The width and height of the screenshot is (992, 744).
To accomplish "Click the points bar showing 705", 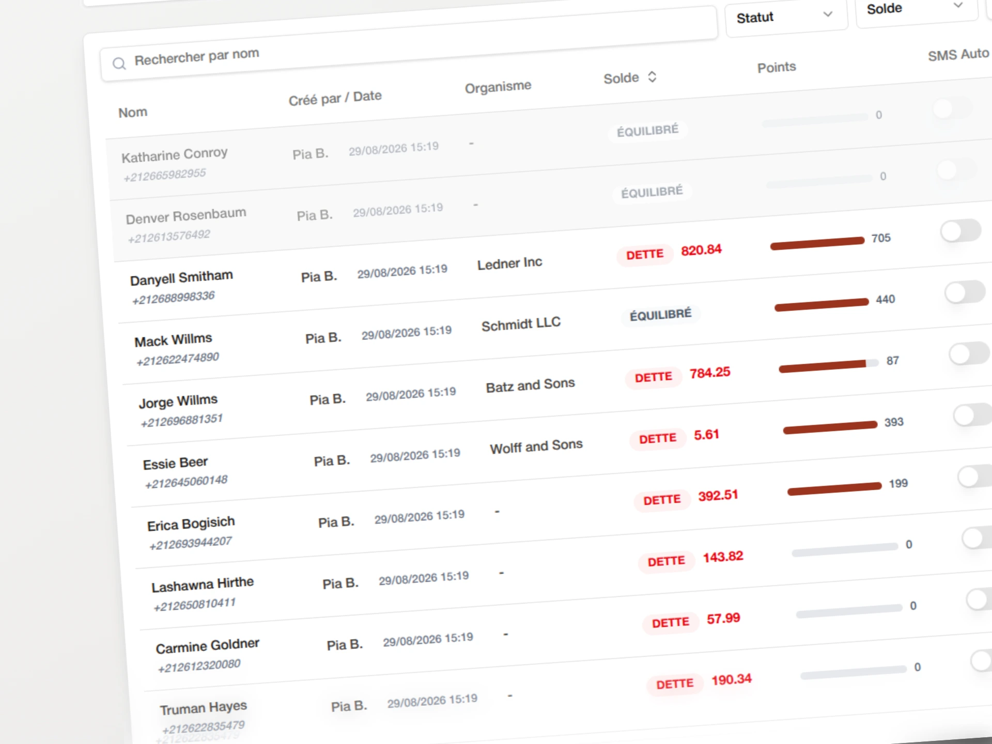I will pos(817,243).
